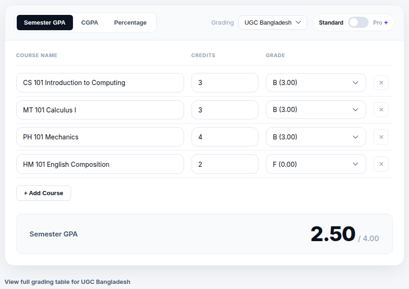The width and height of the screenshot is (409, 289).
Task: Select the Percentage tab
Action: tap(130, 23)
